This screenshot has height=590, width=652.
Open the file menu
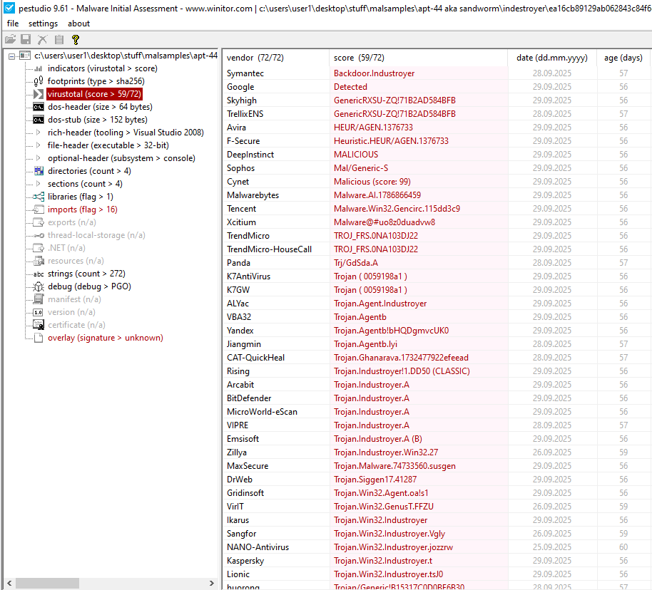coord(13,24)
